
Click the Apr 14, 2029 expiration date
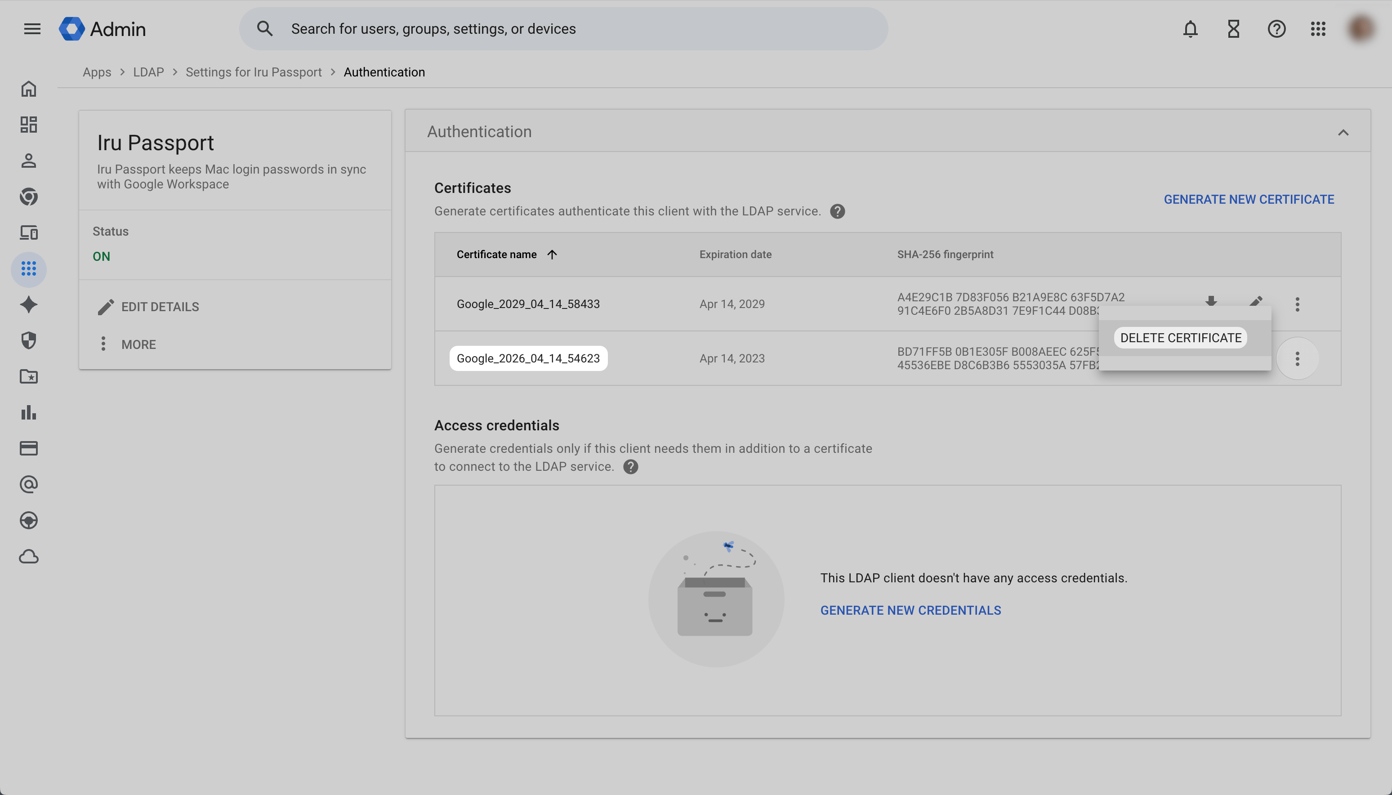pyautogui.click(x=732, y=304)
